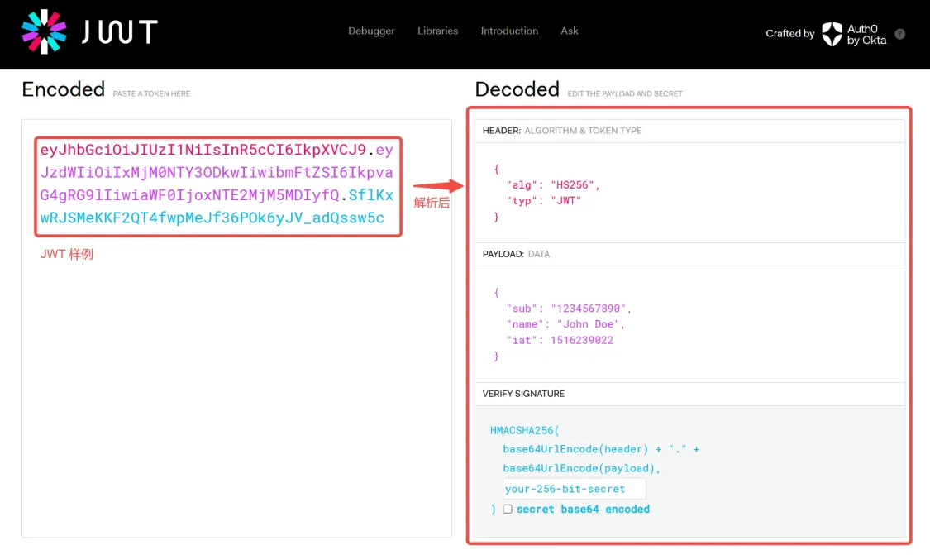The height and width of the screenshot is (555, 930).
Task: Click the "ALGORITHM & TOKEN TYPE" label
Action: coord(583,131)
